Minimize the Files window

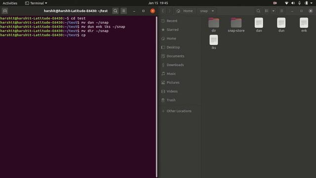(292, 11)
